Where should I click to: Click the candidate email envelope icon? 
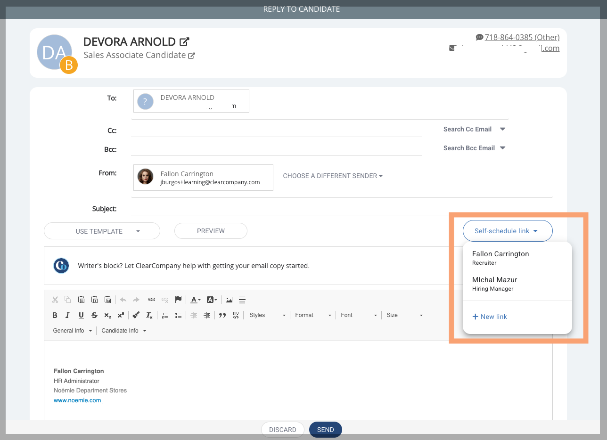click(x=452, y=48)
